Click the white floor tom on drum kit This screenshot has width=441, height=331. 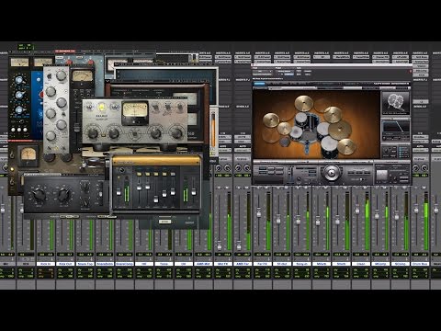(329, 144)
